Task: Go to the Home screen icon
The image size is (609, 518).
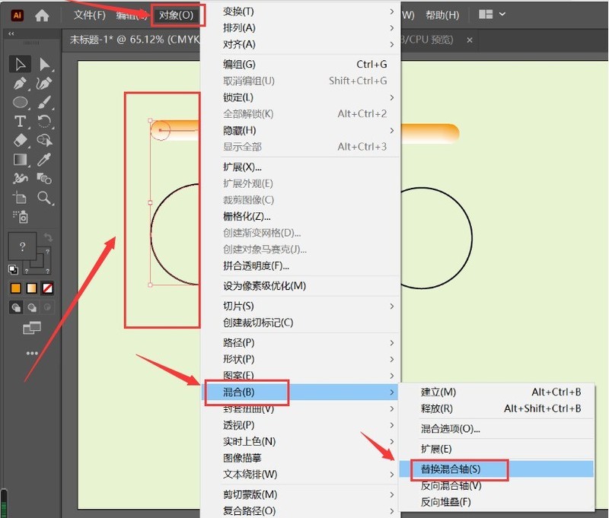Action: pyautogui.click(x=42, y=15)
